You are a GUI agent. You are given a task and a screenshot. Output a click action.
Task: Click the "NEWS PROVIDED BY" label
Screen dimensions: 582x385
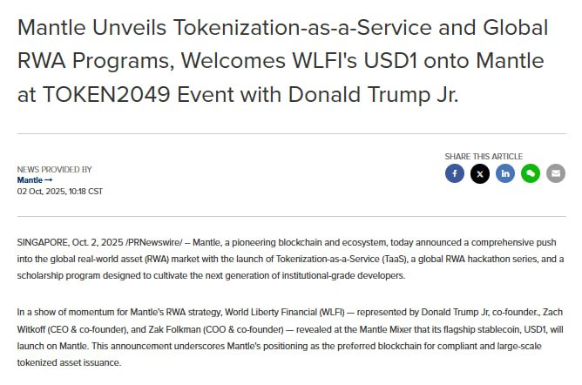(x=54, y=170)
